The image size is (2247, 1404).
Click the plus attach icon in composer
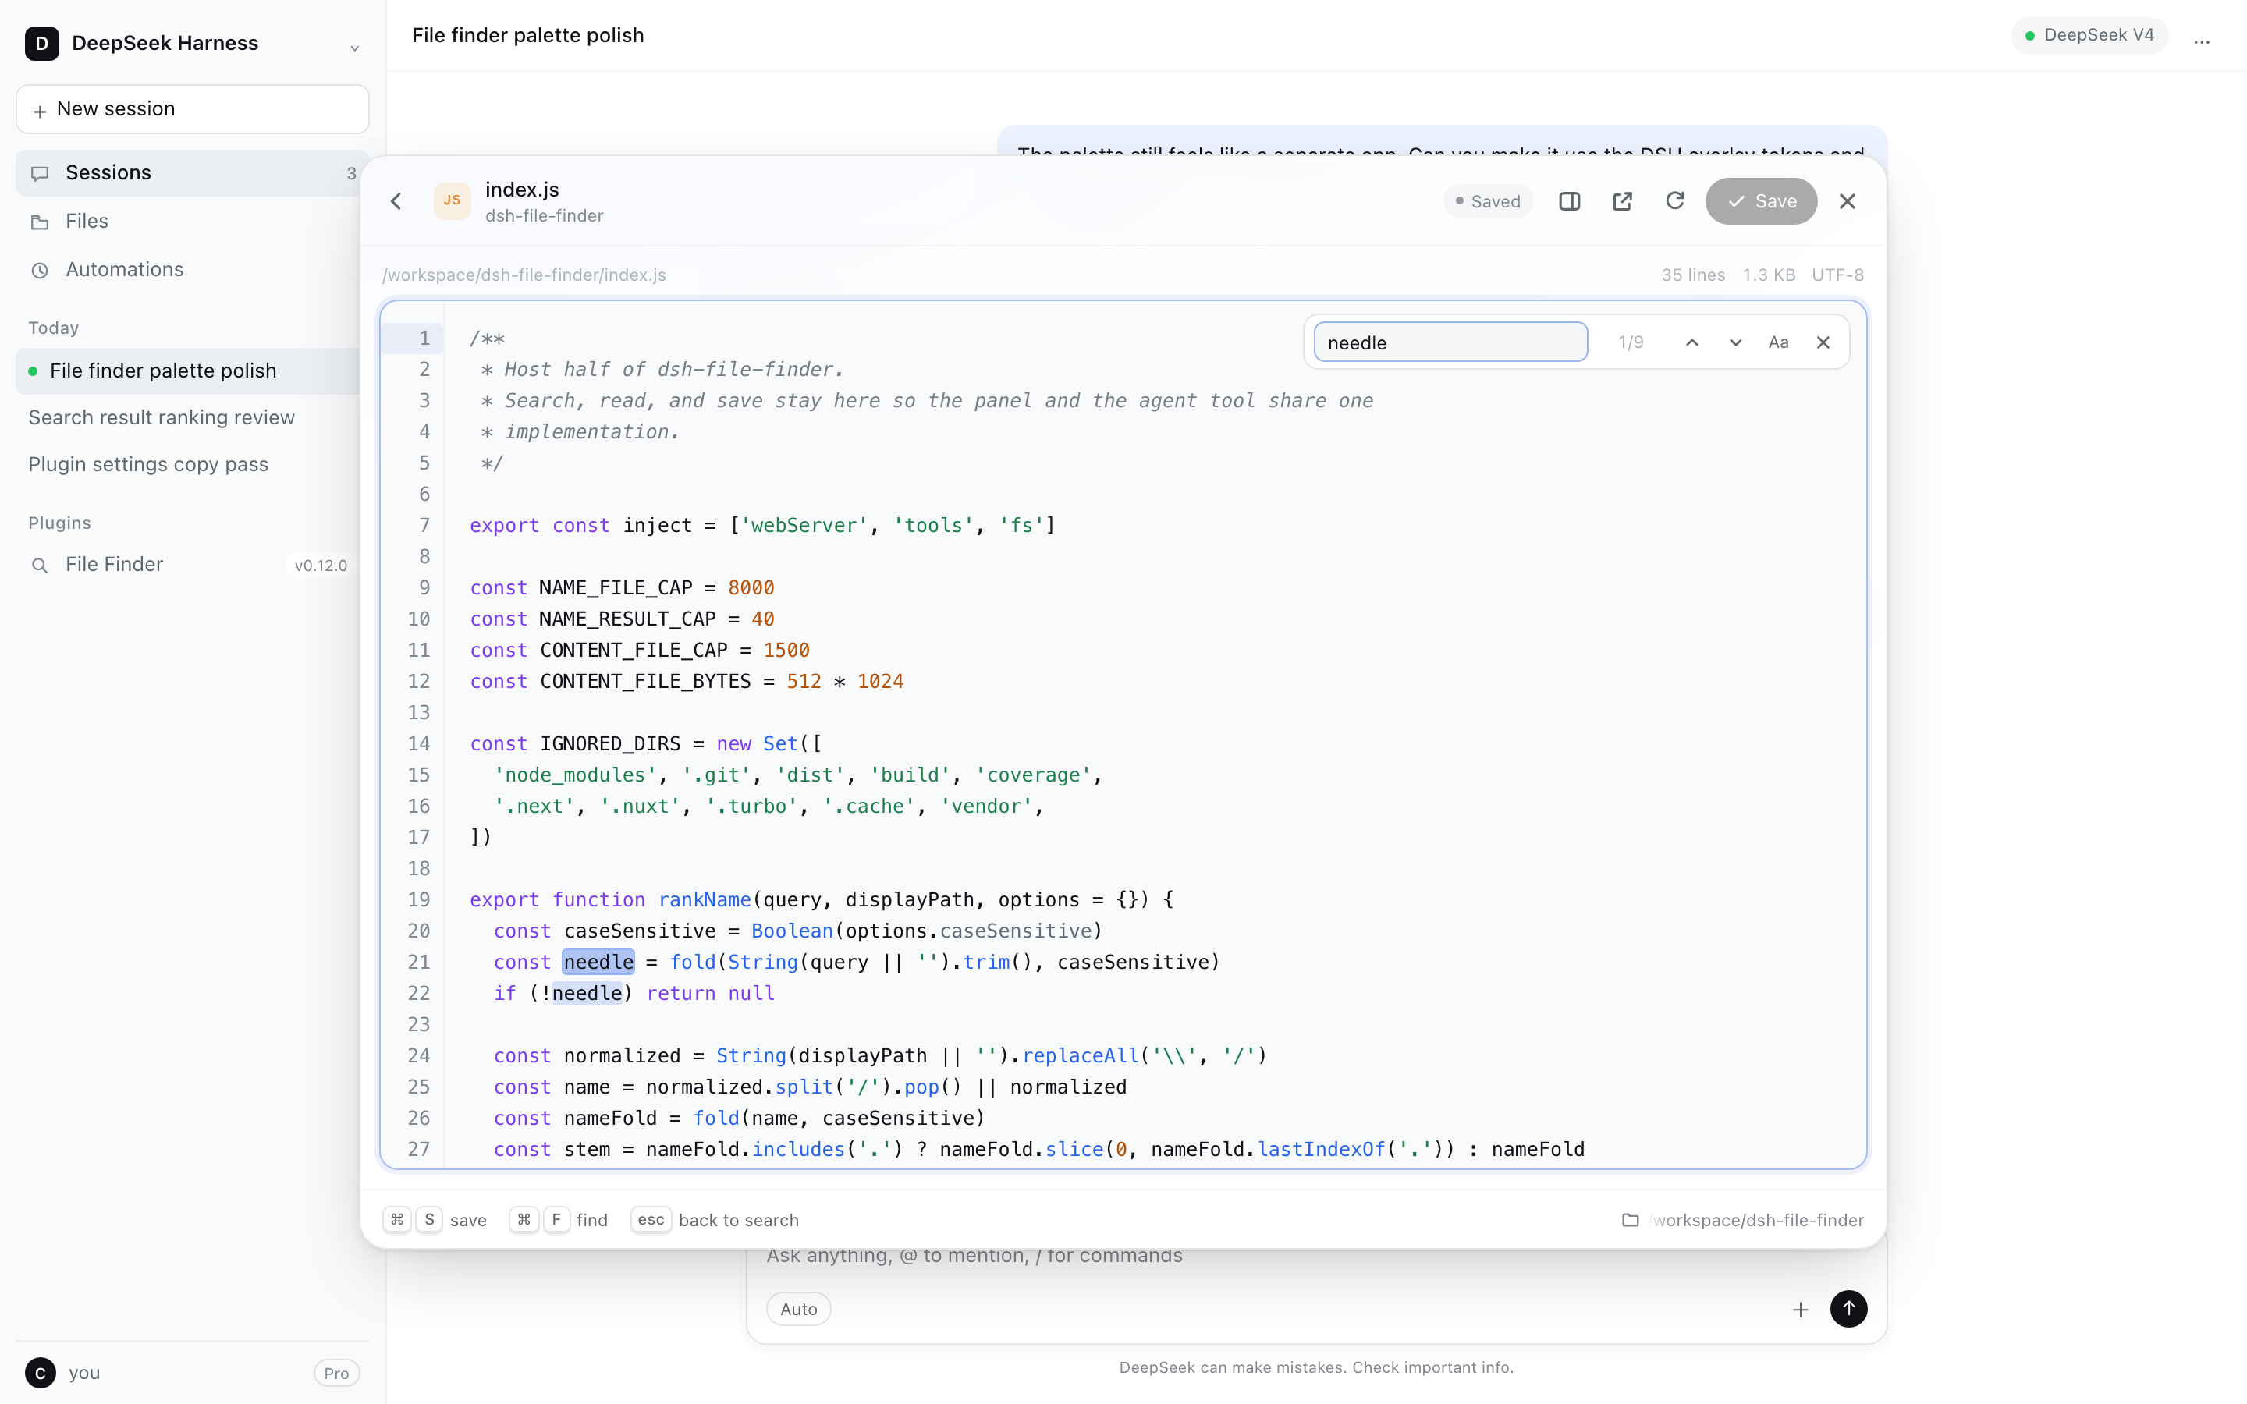coord(1801,1308)
